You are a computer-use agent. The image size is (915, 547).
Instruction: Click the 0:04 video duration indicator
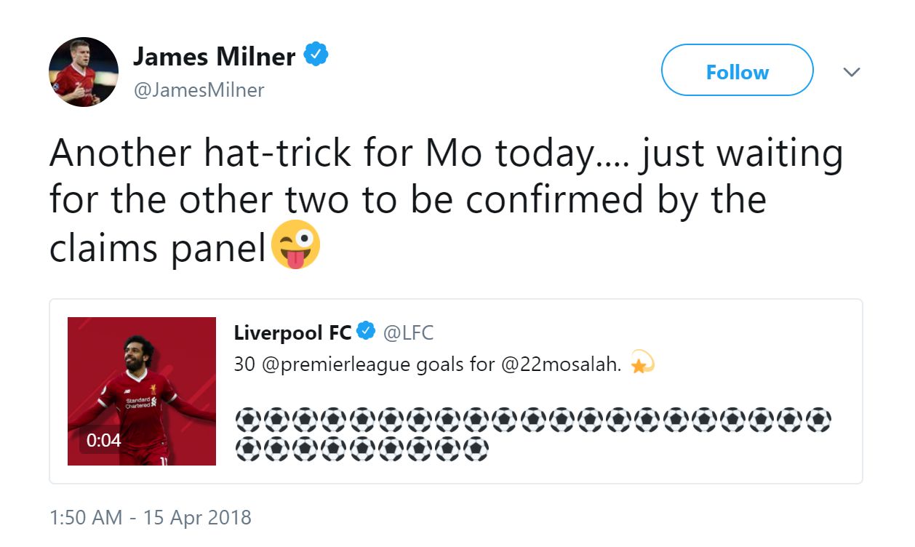pos(103,439)
